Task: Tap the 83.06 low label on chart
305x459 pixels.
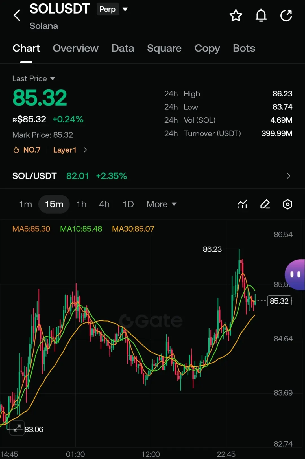Action: coord(34,429)
